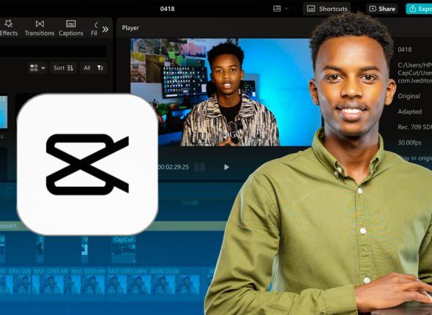This screenshot has width=432, height=315.
Task: Click the funnel filter icon
Action: coord(100,68)
